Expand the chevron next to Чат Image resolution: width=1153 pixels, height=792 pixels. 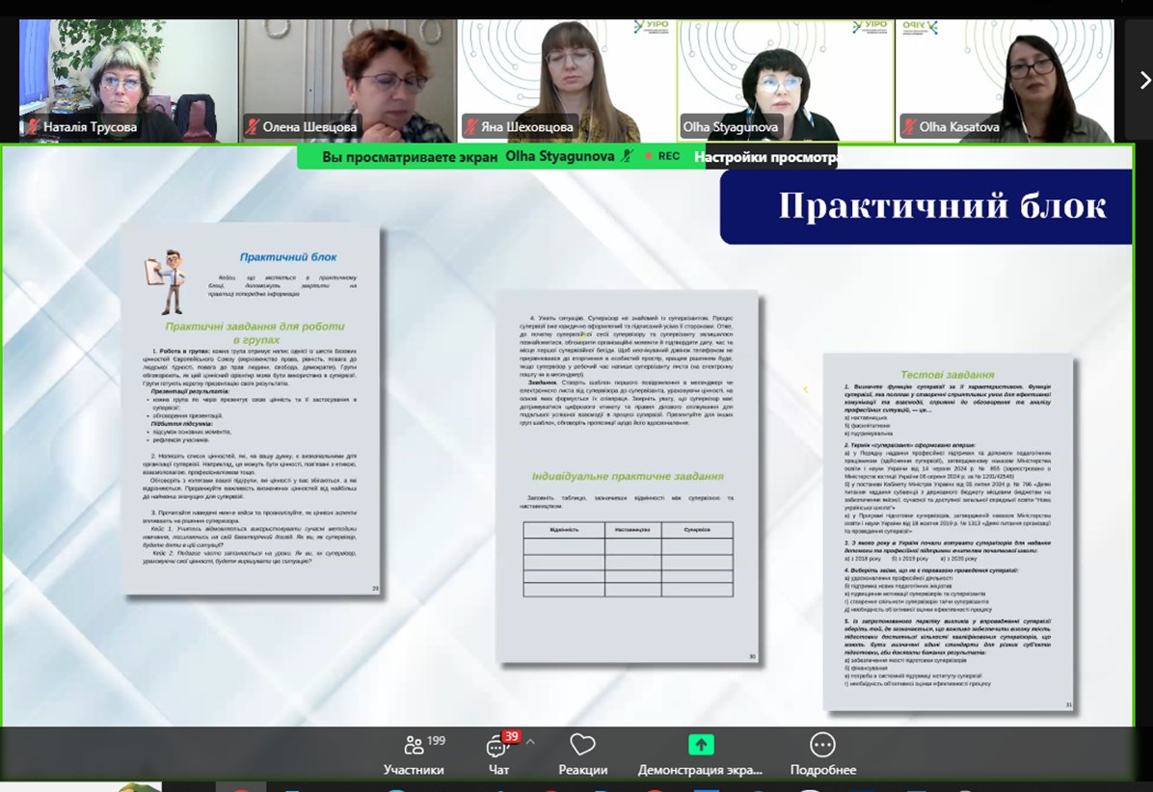pos(530,743)
